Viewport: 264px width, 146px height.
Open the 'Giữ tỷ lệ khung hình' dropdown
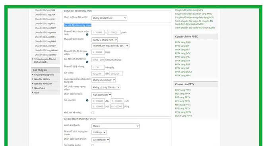pyautogui.click(x=105, y=40)
